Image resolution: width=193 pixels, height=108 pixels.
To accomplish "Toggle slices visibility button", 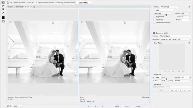I will coord(3,21).
